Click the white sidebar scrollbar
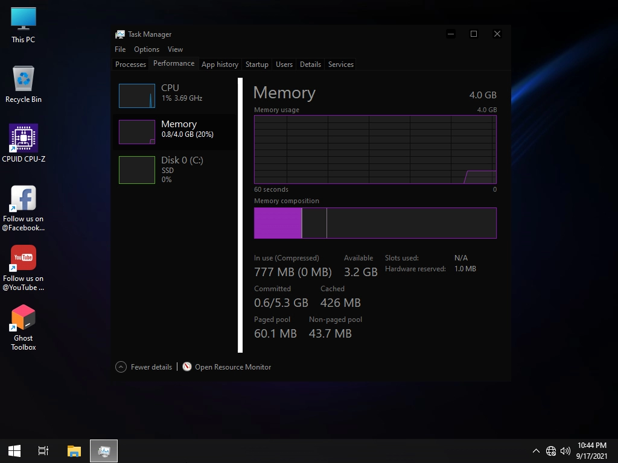The image size is (618, 463). point(240,215)
